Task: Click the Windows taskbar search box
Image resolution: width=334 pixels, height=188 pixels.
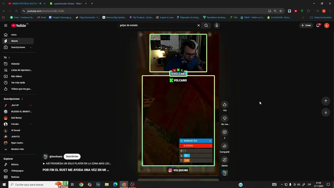Action: pyautogui.click(x=39, y=185)
